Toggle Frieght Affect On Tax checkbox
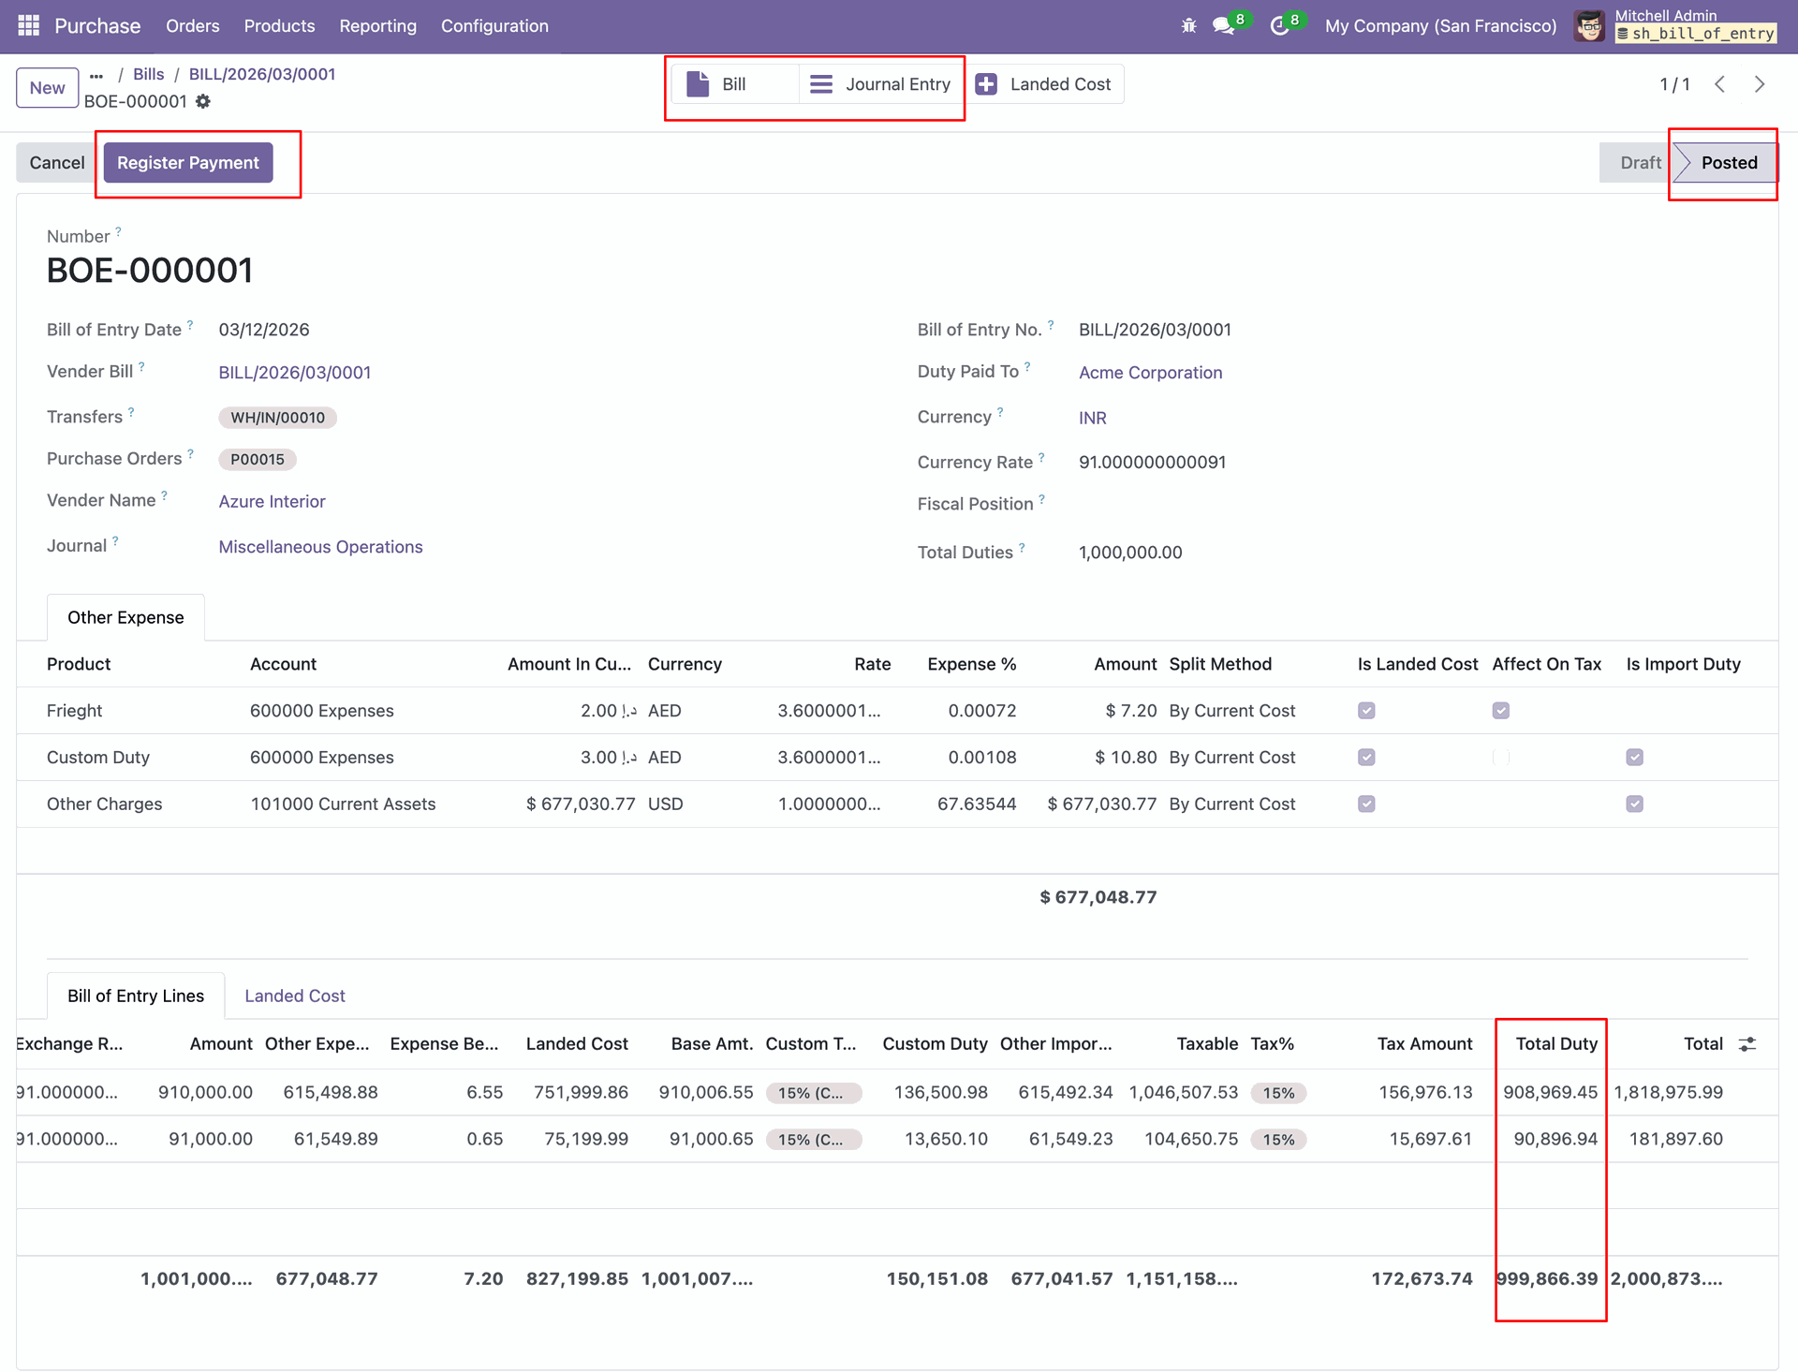This screenshot has width=1798, height=1372. (x=1500, y=711)
